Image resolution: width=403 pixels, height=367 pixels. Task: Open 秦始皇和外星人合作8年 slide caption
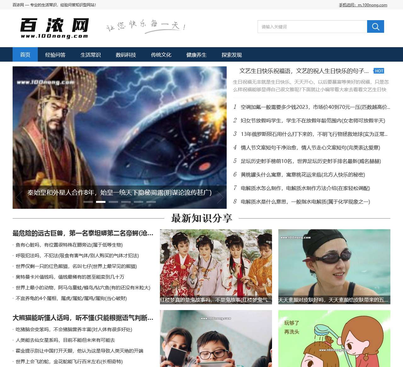(x=119, y=192)
